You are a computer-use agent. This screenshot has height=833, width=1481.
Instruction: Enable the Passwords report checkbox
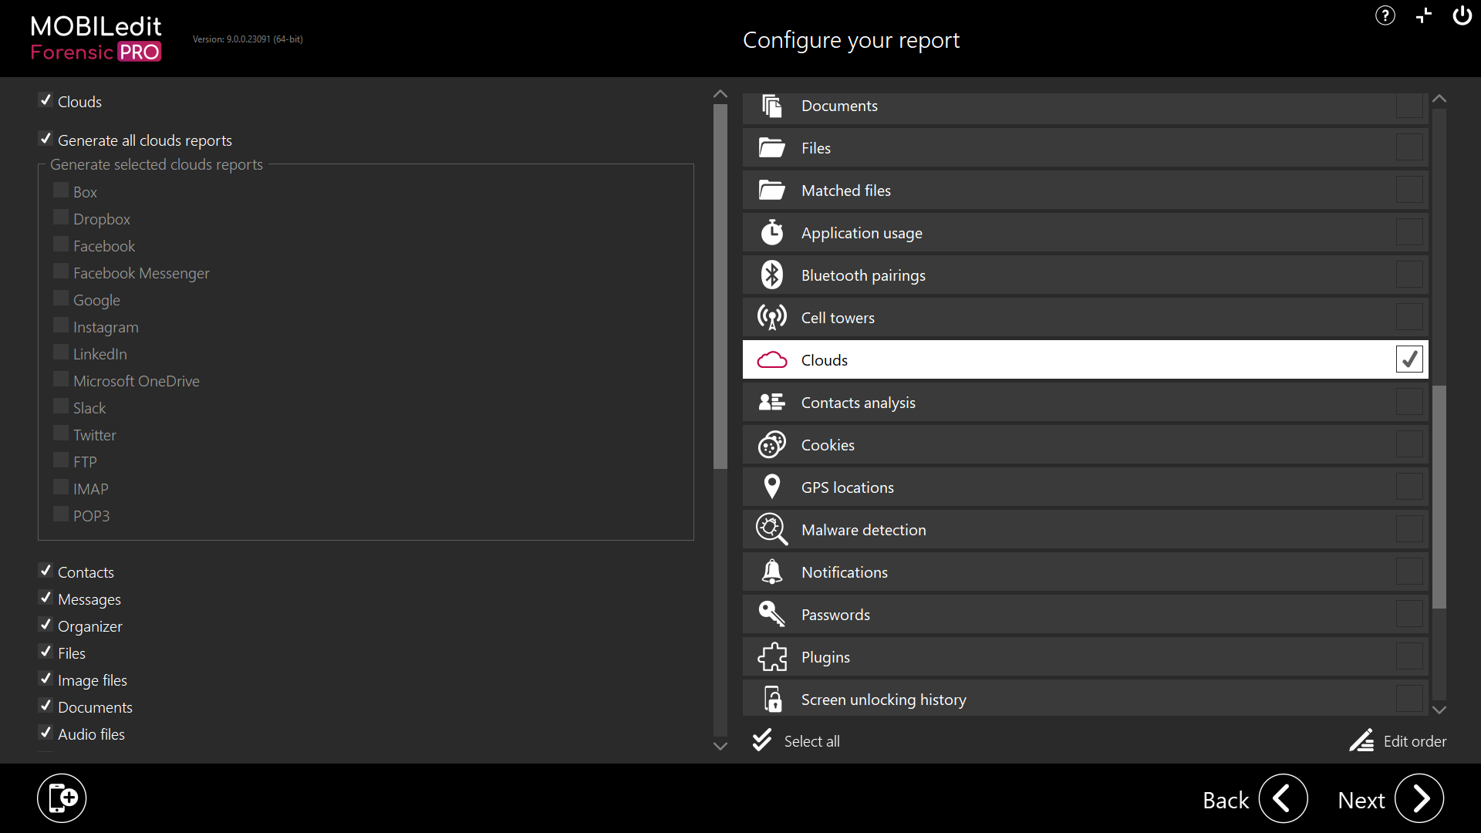click(x=1408, y=614)
